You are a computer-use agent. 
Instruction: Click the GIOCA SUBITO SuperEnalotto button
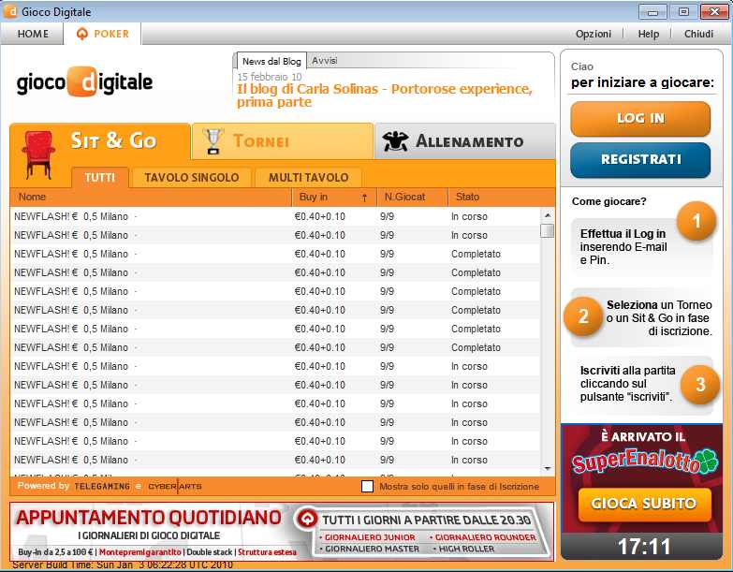[643, 504]
